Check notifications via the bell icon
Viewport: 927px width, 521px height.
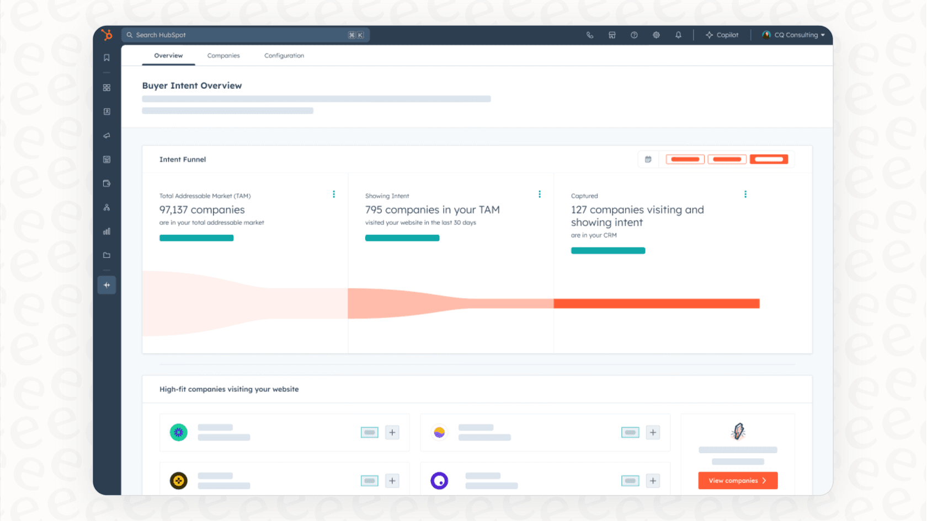678,35
